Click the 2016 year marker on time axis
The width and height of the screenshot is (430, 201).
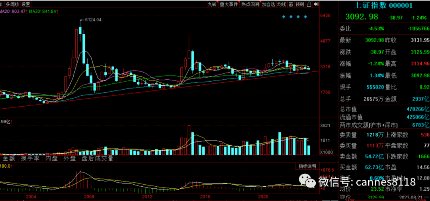(205, 197)
